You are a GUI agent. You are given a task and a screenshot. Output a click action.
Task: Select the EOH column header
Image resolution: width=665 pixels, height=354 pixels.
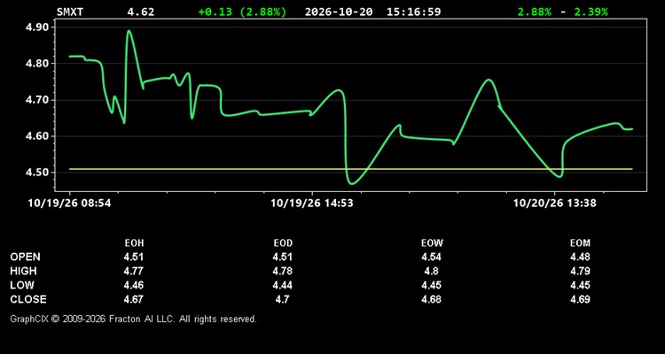pos(134,243)
